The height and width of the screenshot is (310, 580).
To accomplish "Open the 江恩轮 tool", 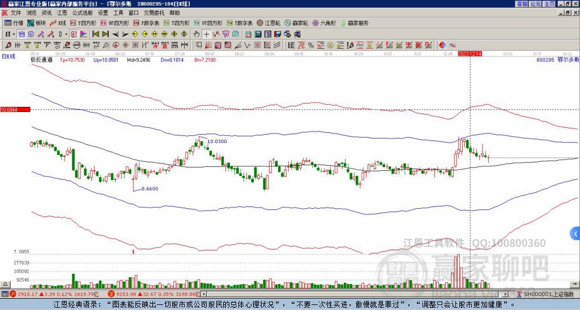I will 268,23.
